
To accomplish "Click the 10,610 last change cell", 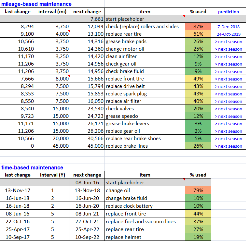I will 18,49.
